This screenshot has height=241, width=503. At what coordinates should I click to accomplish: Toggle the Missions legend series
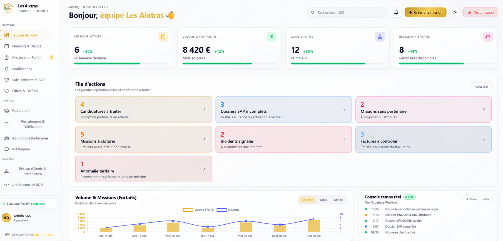pyautogui.click(x=228, y=210)
